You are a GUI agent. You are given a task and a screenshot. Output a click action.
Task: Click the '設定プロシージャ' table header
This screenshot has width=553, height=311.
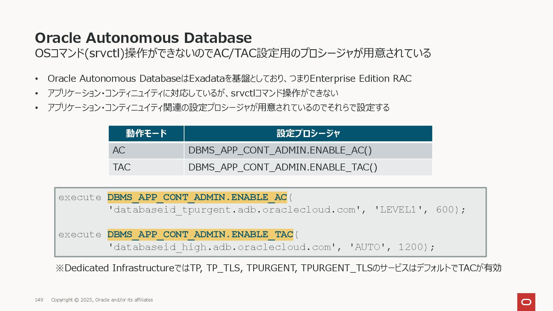[x=308, y=133]
